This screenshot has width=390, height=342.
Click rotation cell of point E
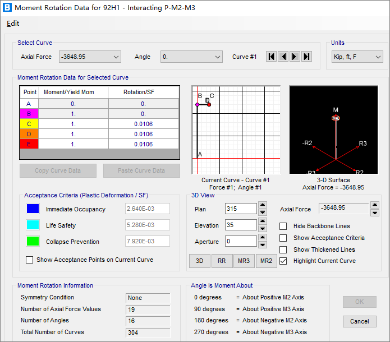(x=144, y=144)
